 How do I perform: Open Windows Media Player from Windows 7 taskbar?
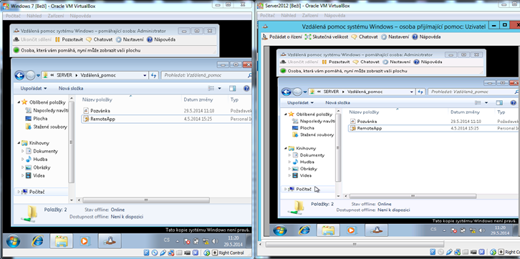(x=85, y=241)
